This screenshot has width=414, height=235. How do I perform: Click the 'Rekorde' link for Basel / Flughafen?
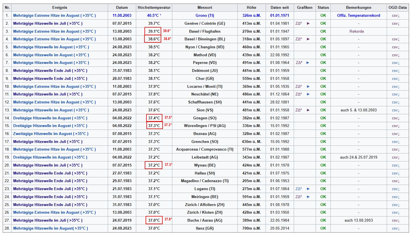click(357, 31)
